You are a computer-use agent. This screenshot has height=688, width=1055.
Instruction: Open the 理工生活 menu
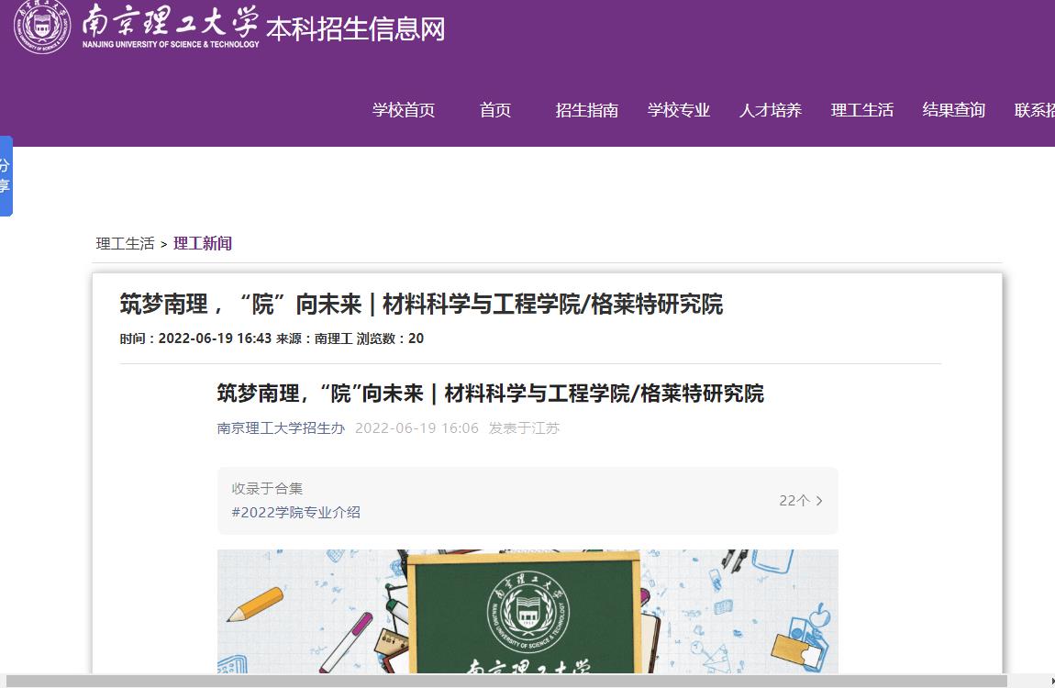[x=862, y=110]
